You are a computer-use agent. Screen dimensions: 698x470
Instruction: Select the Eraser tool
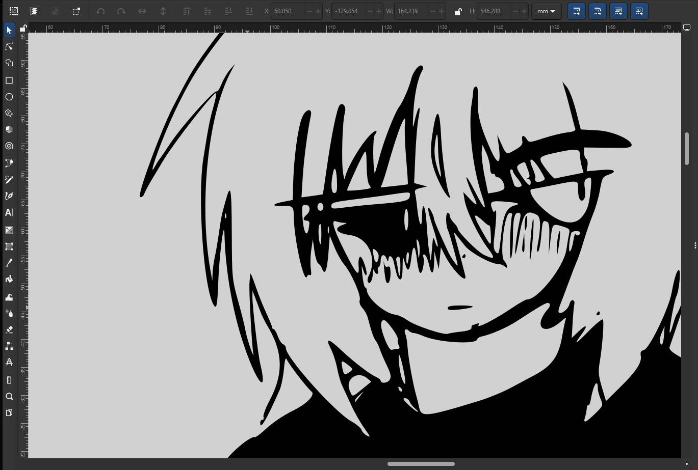9,329
